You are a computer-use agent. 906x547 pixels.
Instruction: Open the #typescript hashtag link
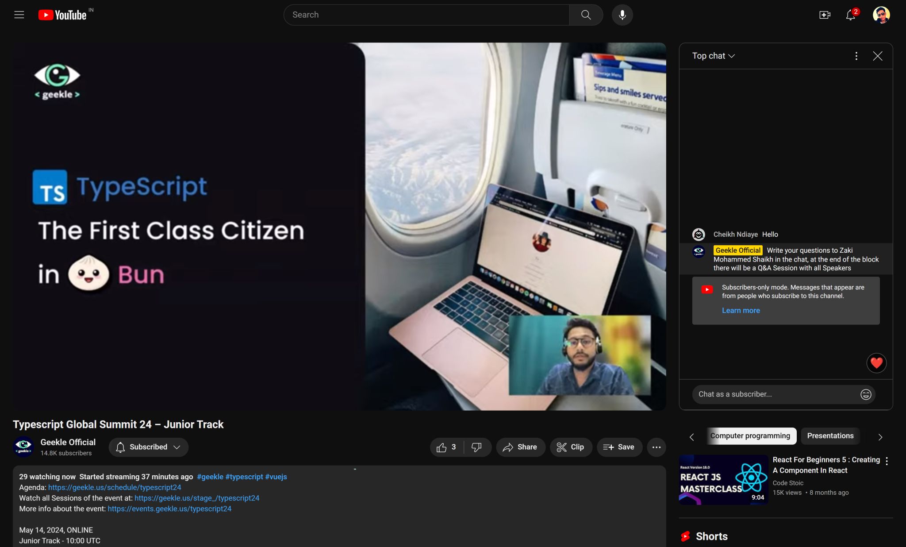pyautogui.click(x=244, y=477)
